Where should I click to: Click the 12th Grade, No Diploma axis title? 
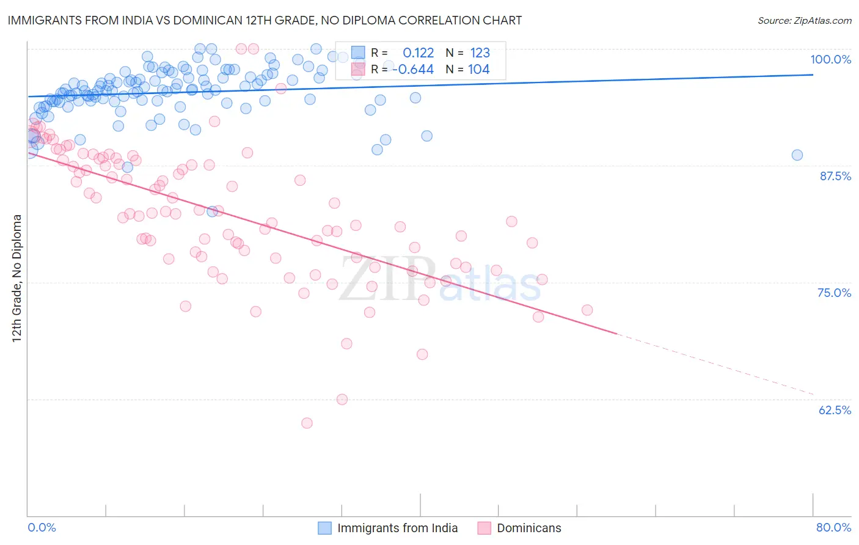[17, 278]
